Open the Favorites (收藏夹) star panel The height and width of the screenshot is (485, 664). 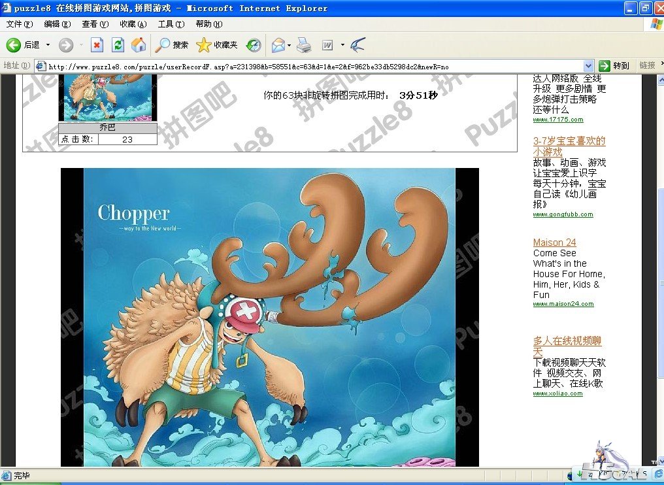tap(217, 45)
